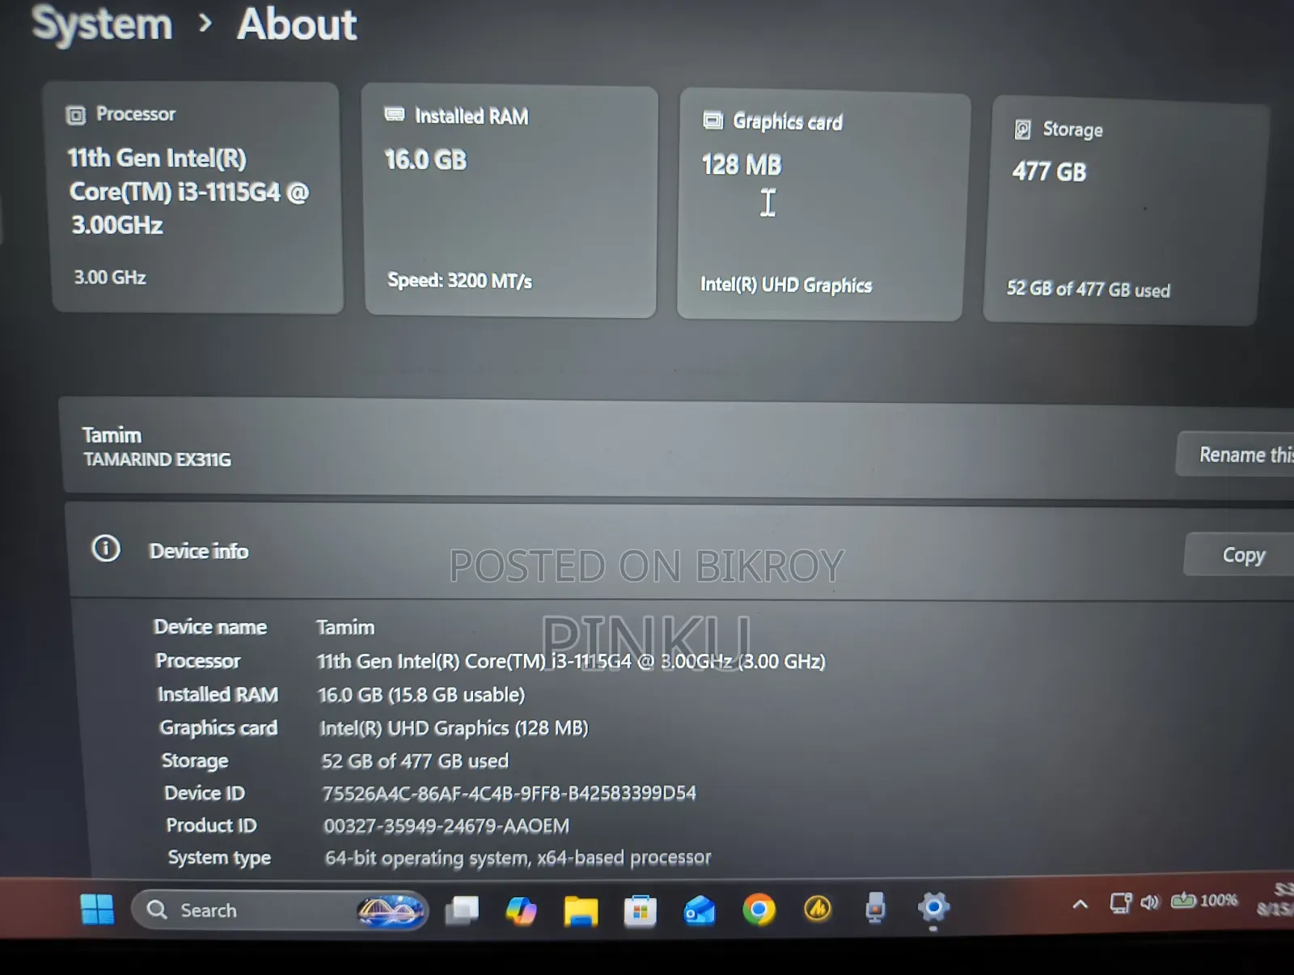The height and width of the screenshot is (975, 1294).
Task: Click the Processor value in Device info
Action: point(571,661)
